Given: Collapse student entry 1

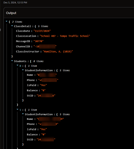Looking at the screenshot, I should point(17,109).
